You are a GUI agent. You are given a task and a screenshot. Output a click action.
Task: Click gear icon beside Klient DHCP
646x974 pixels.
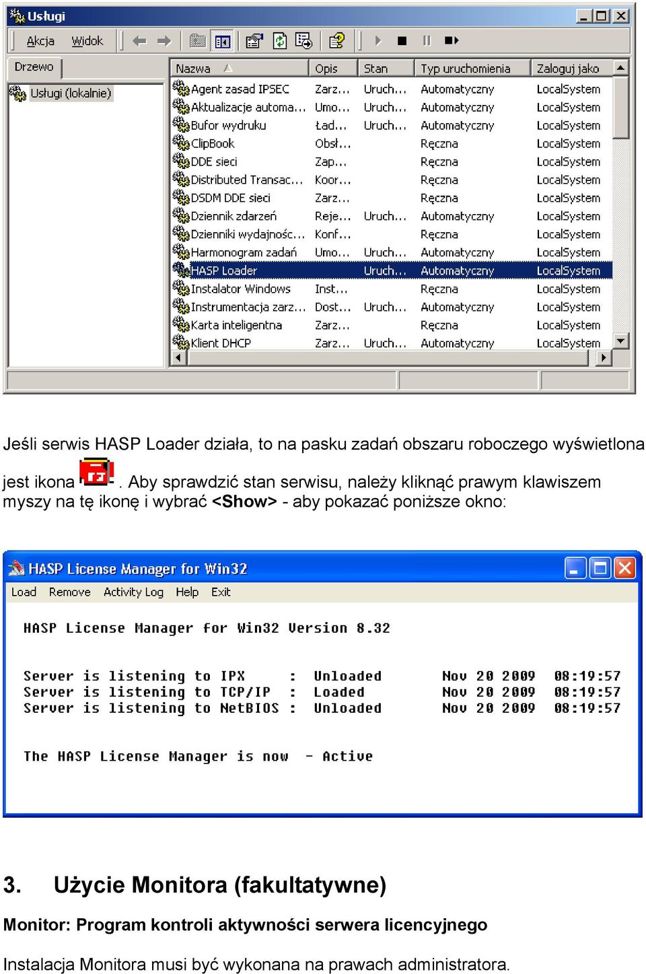pos(181,342)
